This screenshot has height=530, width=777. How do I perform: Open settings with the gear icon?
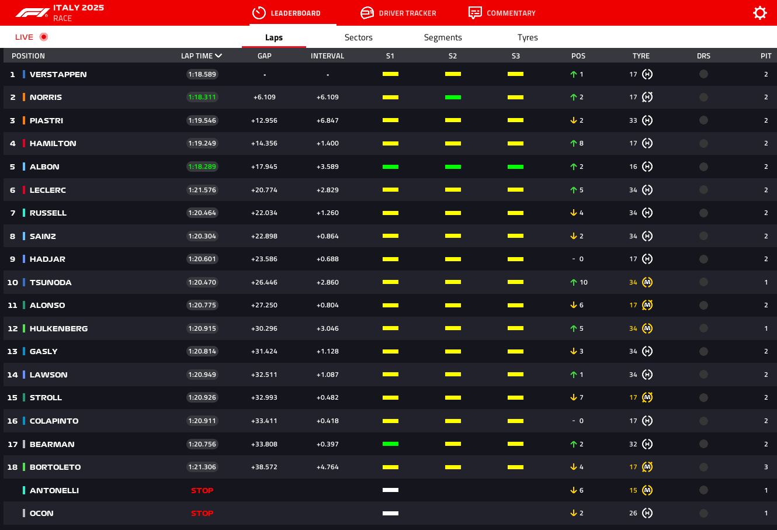[x=759, y=13]
